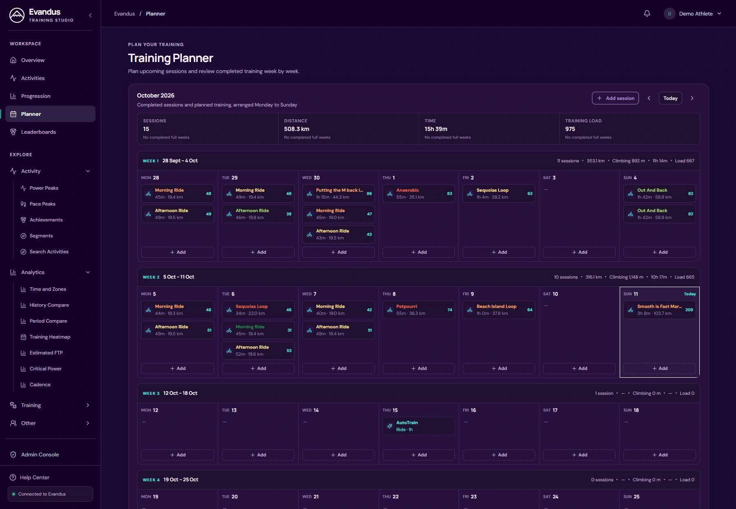736x509 pixels.
Task: Open the Planner menu item
Action: [50, 114]
